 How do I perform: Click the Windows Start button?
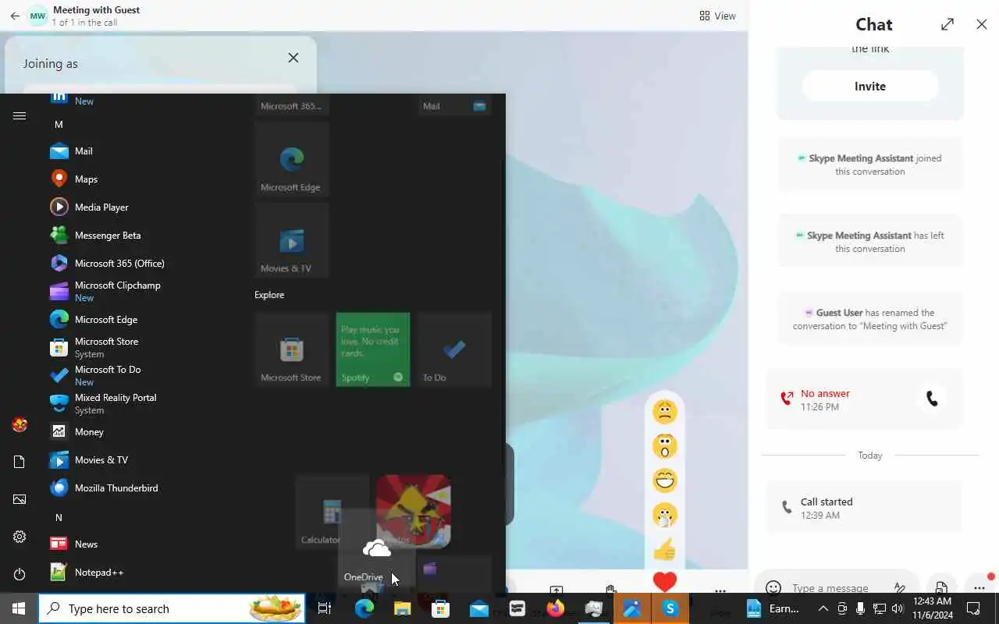[x=19, y=608]
